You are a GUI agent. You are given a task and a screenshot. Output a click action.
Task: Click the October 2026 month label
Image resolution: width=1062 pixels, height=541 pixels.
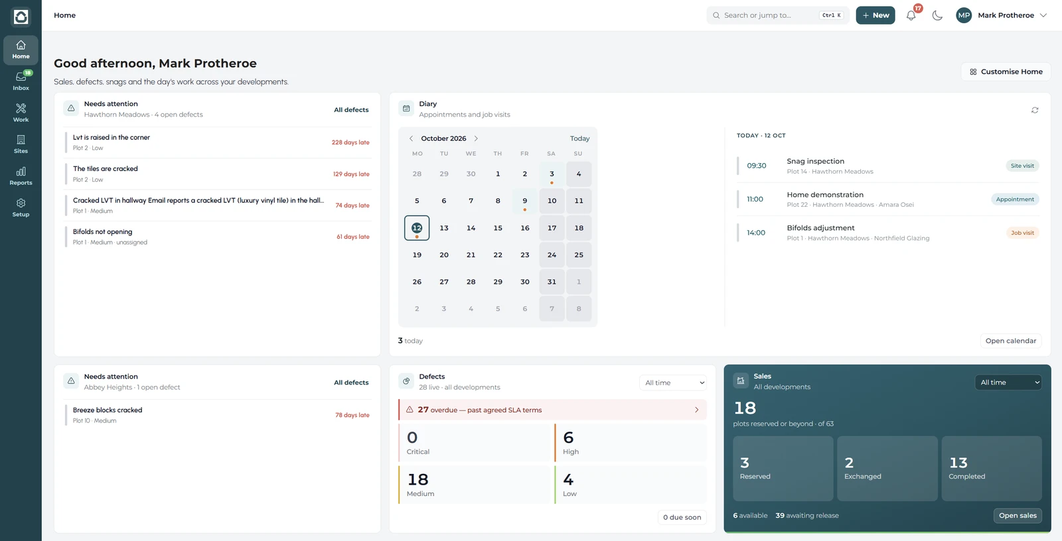(443, 139)
